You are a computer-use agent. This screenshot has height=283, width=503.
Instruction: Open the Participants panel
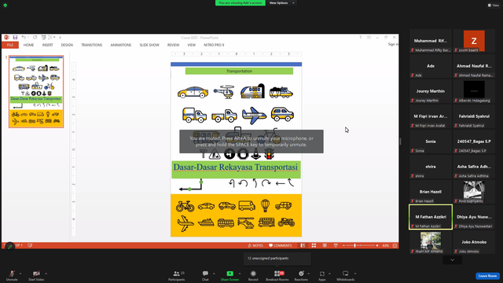coord(177,275)
